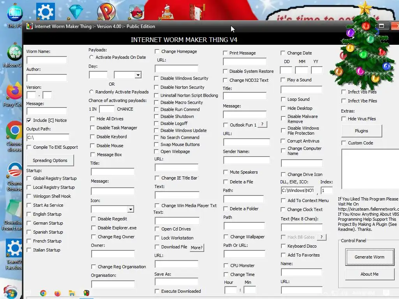399x299 pixels.
Task: Check Swap Mouse Buttons
Action: coord(156,144)
